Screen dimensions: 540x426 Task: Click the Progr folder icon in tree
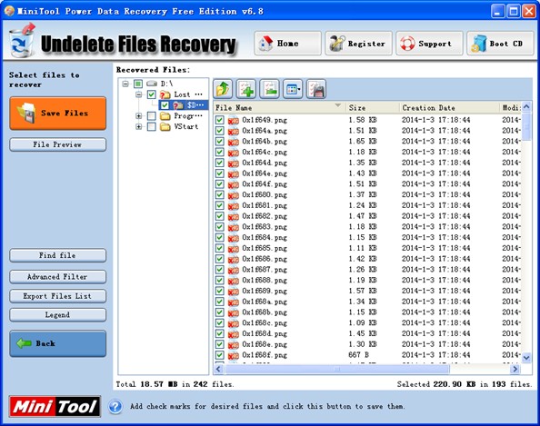pyautogui.click(x=165, y=116)
